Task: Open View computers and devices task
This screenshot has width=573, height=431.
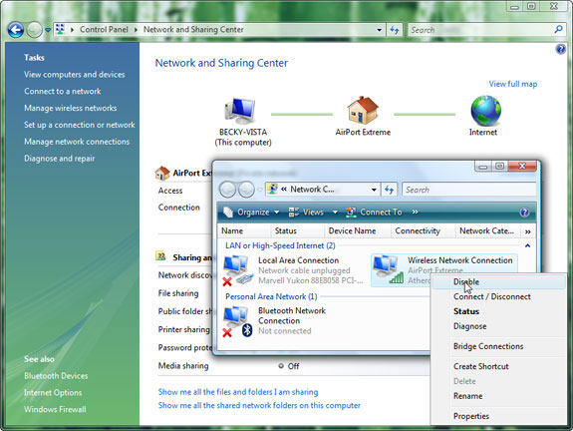Action: coord(75,74)
